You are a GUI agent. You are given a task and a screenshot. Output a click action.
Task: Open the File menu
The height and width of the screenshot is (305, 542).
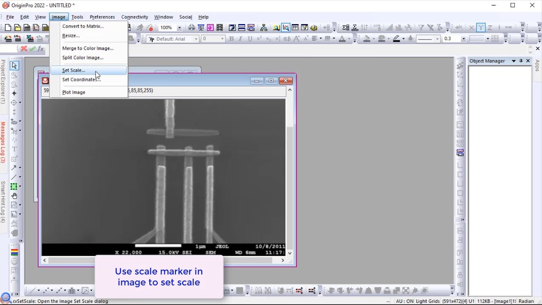pyautogui.click(x=10, y=17)
